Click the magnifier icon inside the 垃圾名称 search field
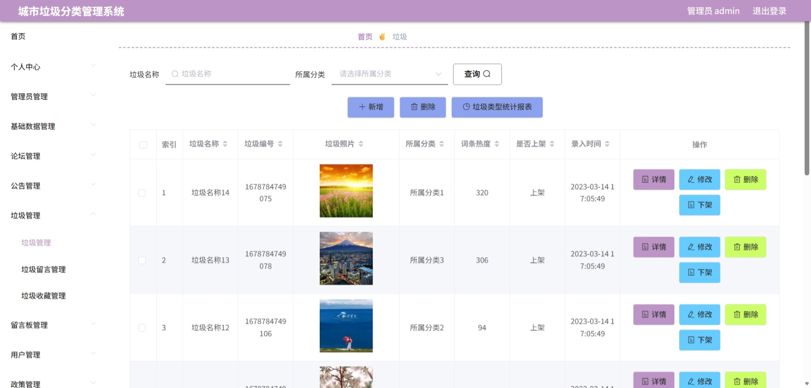The image size is (811, 388). pyautogui.click(x=175, y=74)
